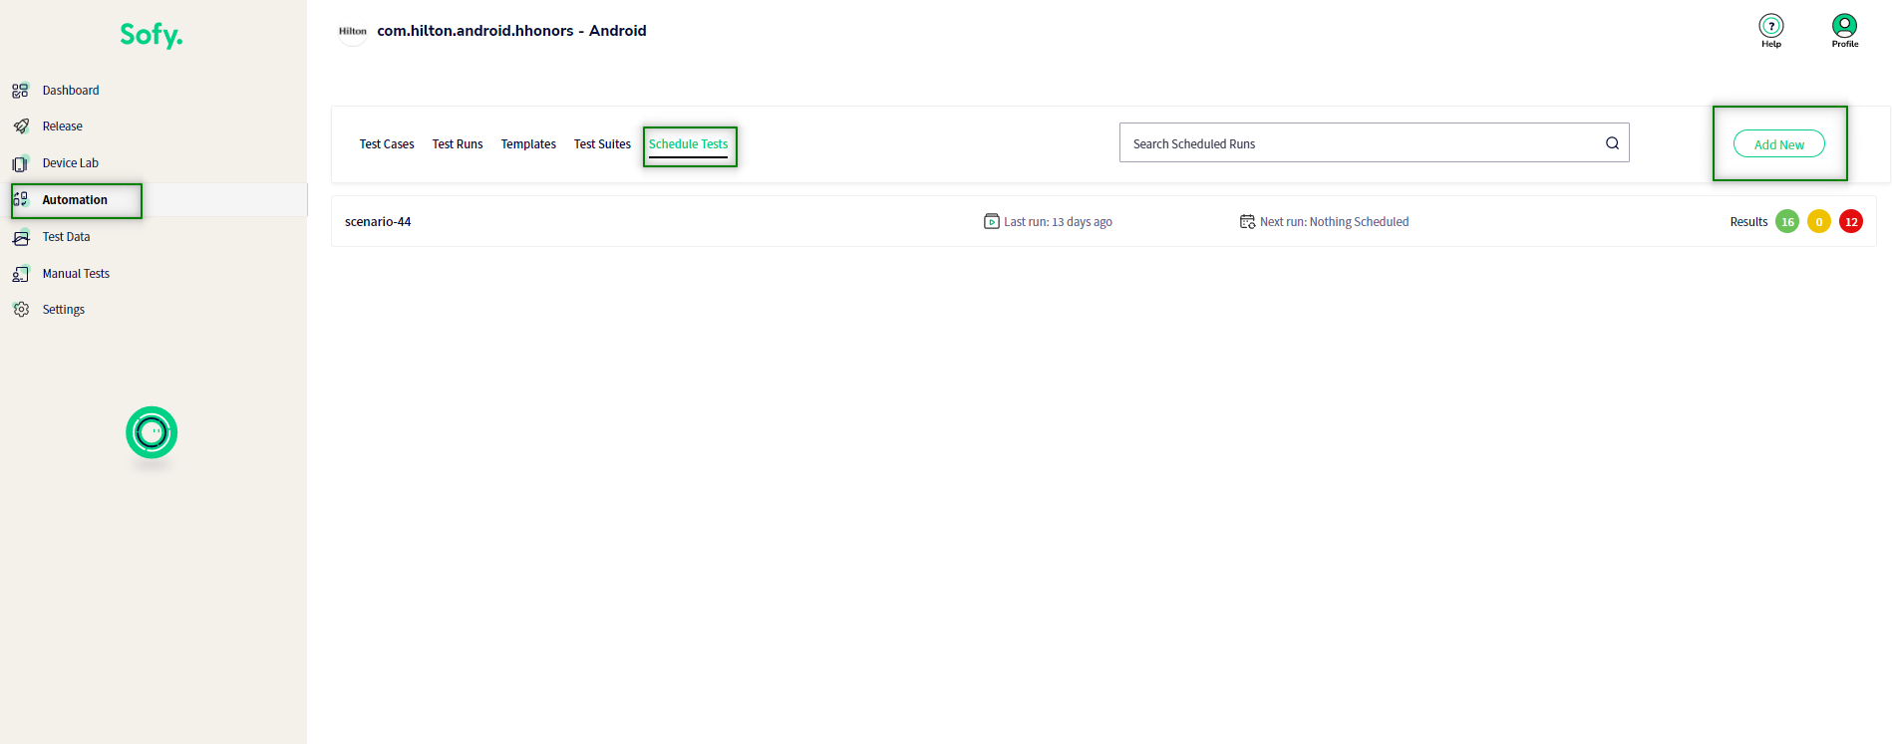Click the Last run play icon
The width and height of the screenshot is (1892, 744).
pyautogui.click(x=992, y=221)
